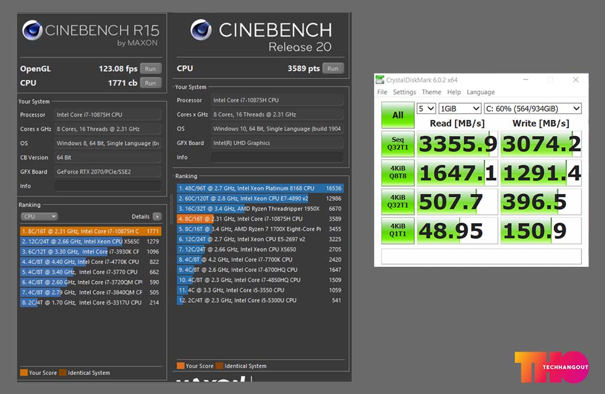Click the orange Your Score swatch in Release 20

(x=181, y=366)
